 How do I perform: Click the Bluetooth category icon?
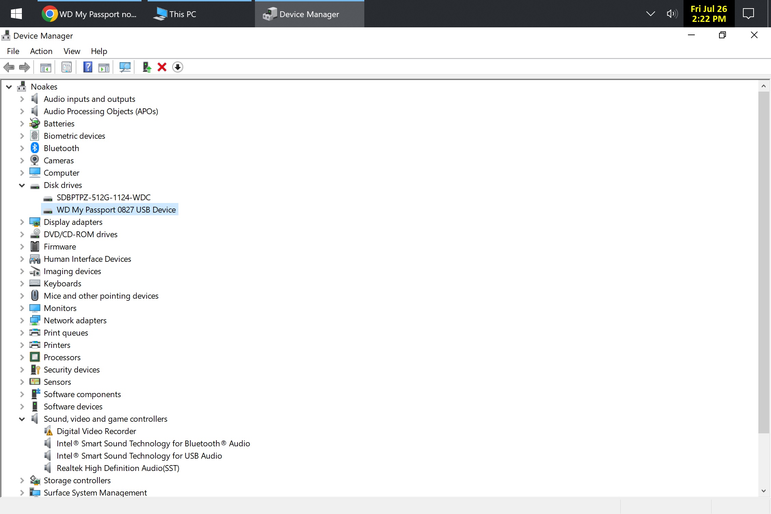(35, 148)
